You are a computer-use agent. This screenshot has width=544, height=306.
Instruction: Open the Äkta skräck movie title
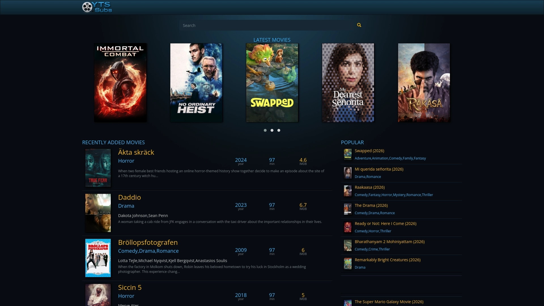[136, 152]
